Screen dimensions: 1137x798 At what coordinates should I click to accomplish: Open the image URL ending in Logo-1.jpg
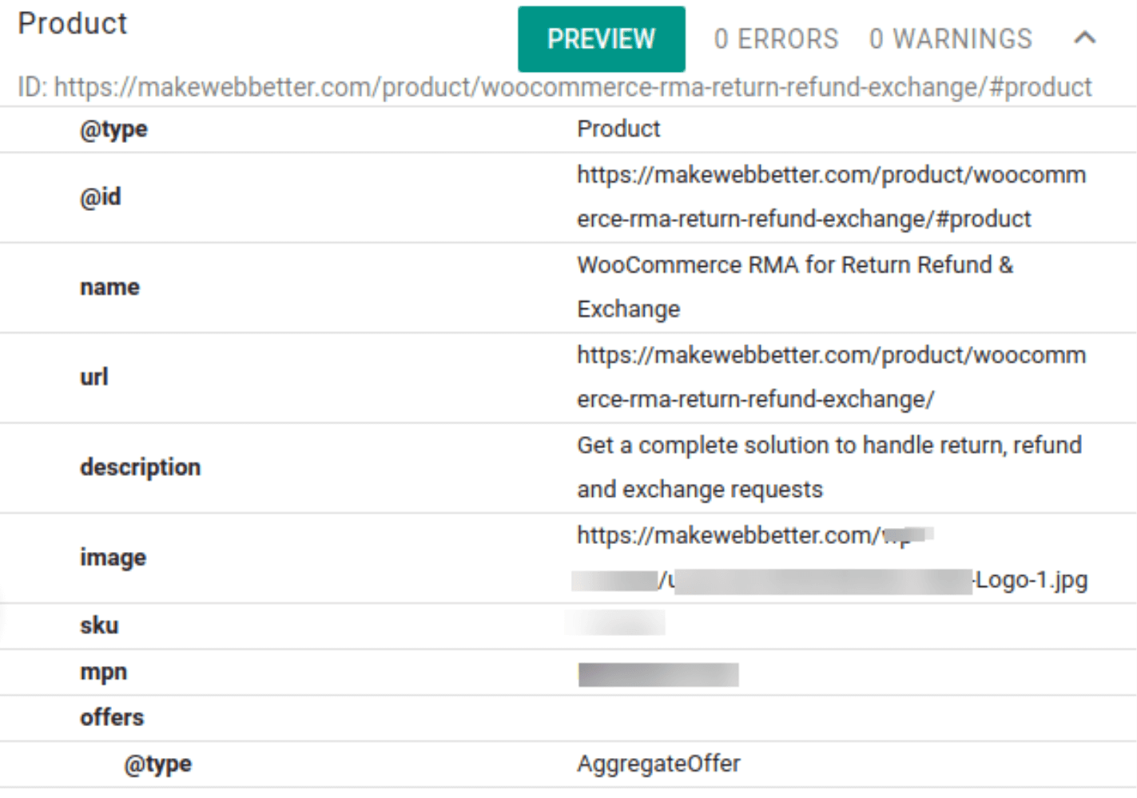[831, 558]
